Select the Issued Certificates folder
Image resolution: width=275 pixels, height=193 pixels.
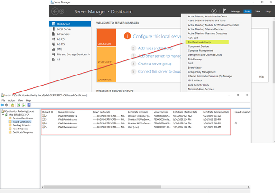(x=22, y=122)
